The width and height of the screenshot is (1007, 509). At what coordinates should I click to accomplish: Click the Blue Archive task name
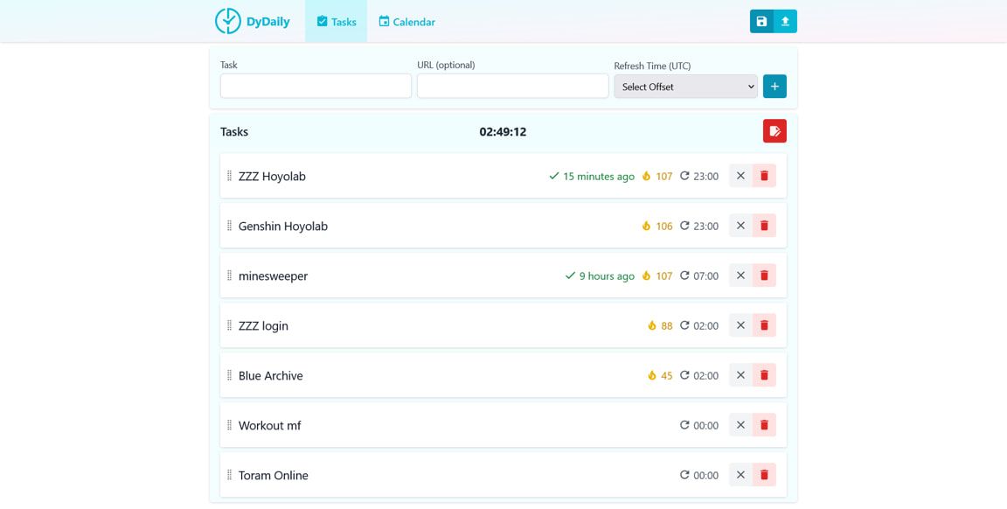click(270, 375)
